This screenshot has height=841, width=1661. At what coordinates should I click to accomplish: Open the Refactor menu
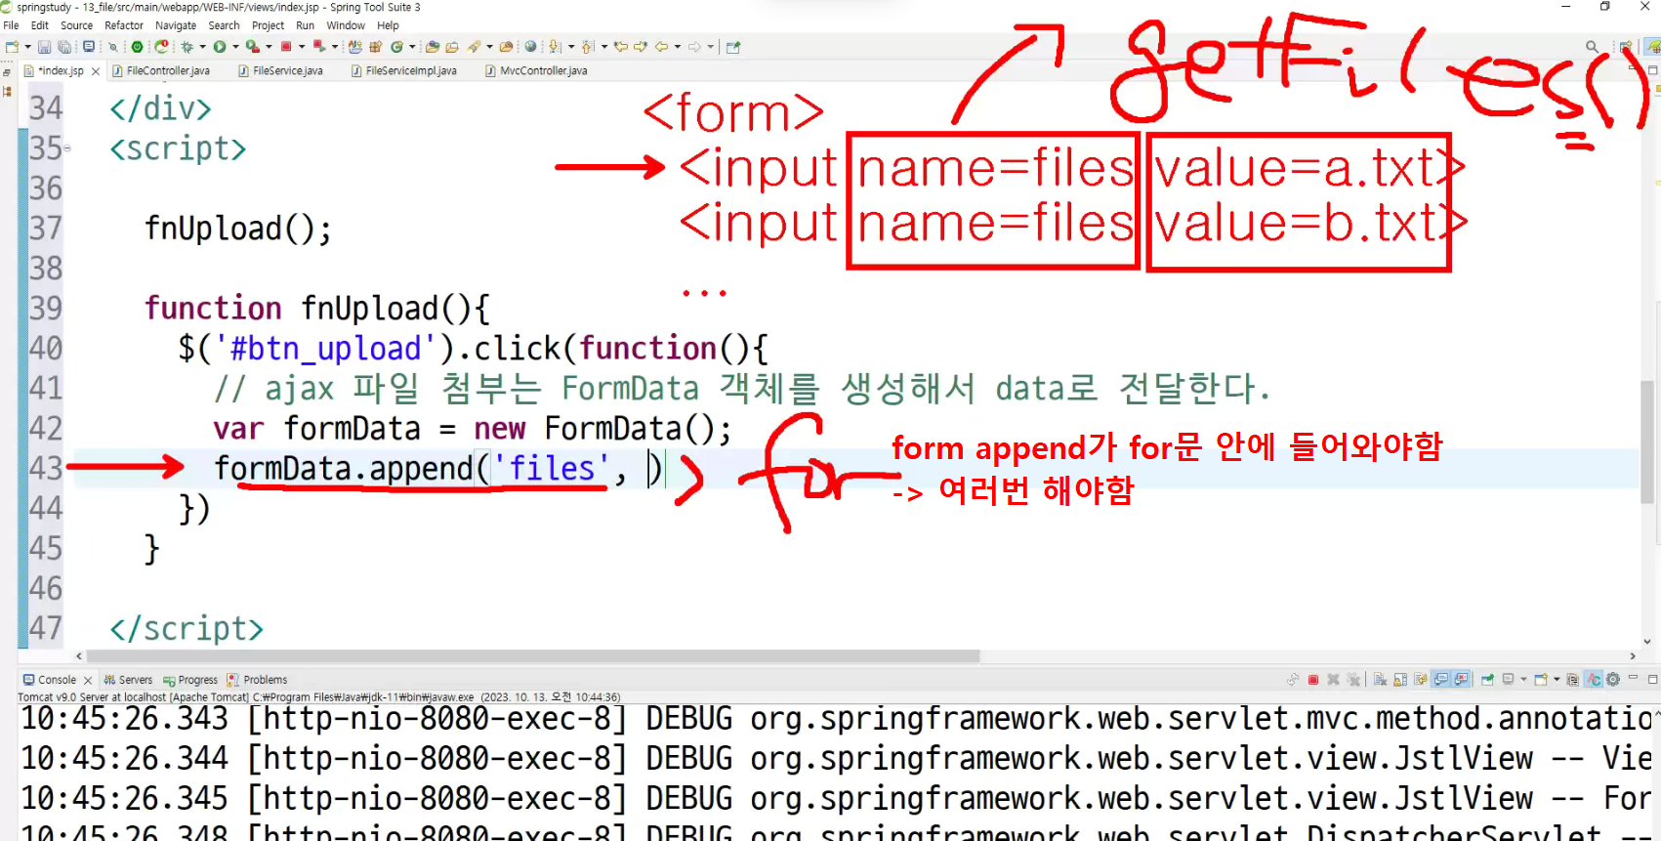click(124, 25)
